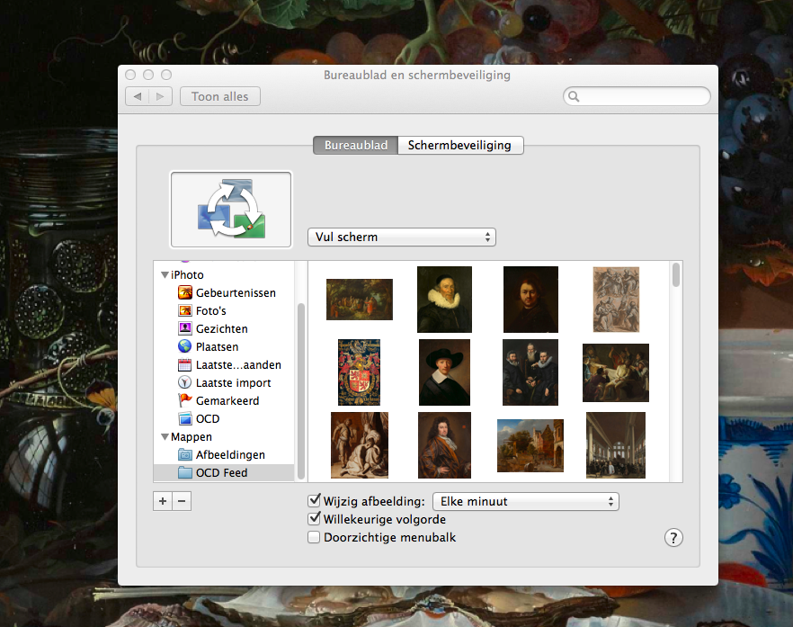
Task: Click the Plaatsen label
Action: [217, 346]
